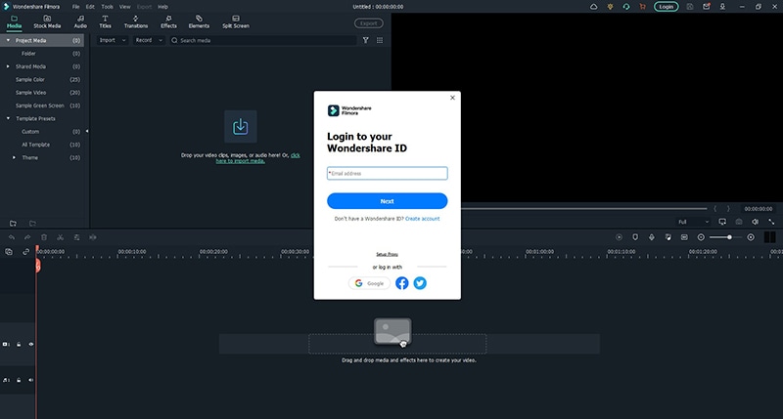Switch to the Audio tab

[80, 21]
